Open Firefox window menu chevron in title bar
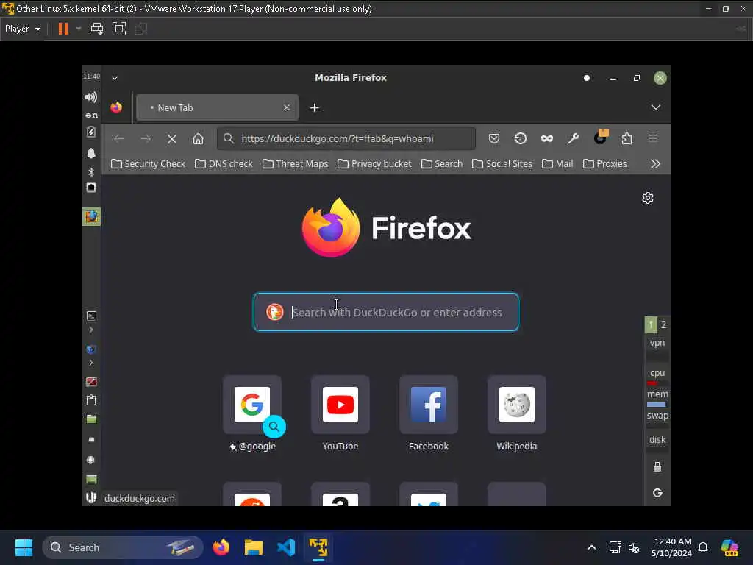753x565 pixels. [115, 78]
